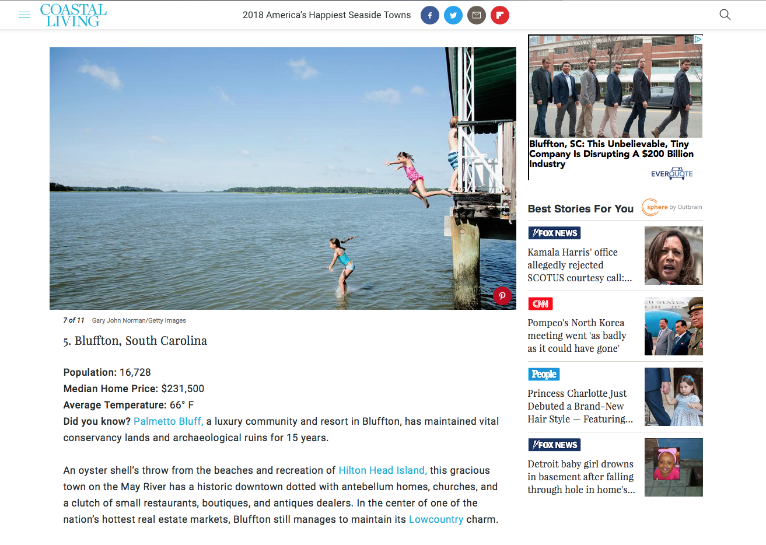This screenshot has height=545, width=766.
Task: Share article on Facebook
Action: coord(430,15)
